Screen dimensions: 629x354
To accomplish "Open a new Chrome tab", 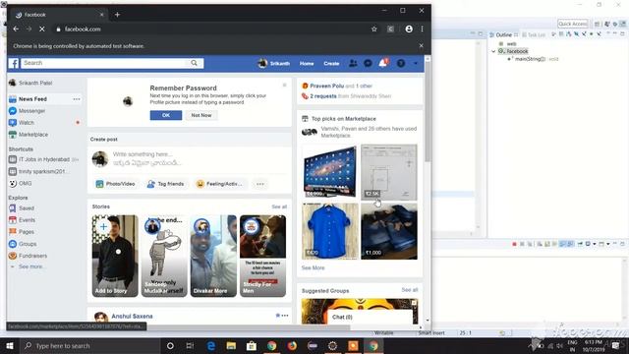I will tap(117, 15).
